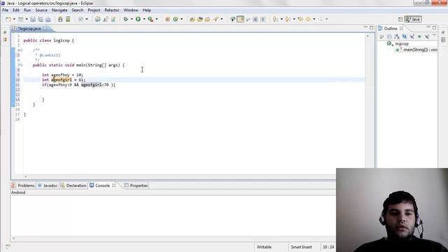The image size is (448, 252).
Task: Collapse the Javadoc comment fold on line 4
Action: click(21, 50)
